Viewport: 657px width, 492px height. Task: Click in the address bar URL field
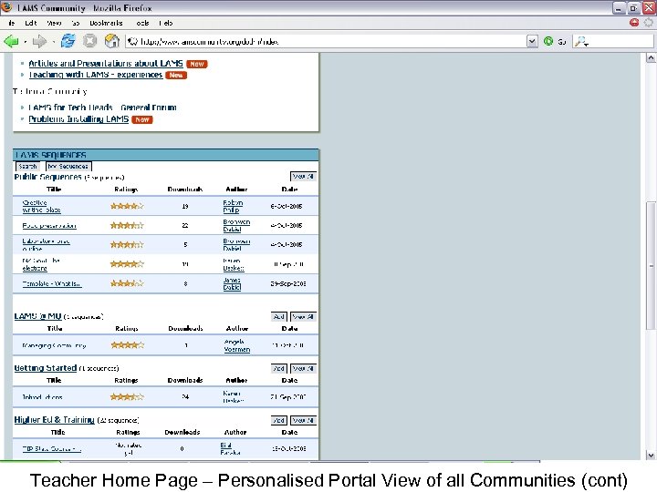(x=327, y=41)
